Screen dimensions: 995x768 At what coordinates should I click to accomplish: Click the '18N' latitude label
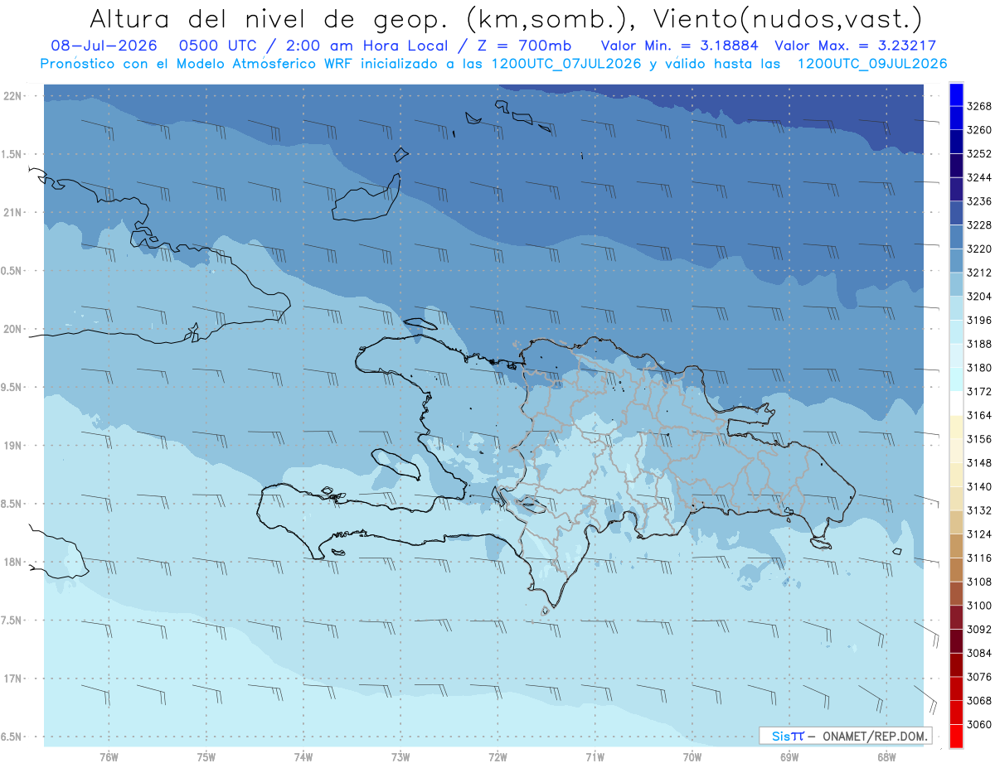(x=12, y=563)
